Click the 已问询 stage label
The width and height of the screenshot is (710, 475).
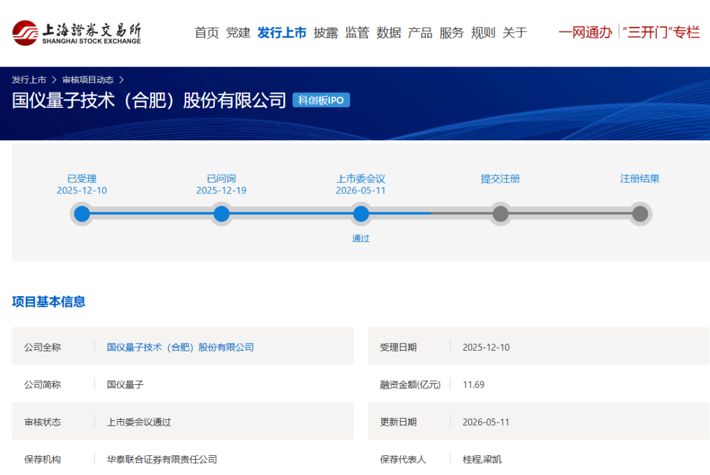(222, 178)
